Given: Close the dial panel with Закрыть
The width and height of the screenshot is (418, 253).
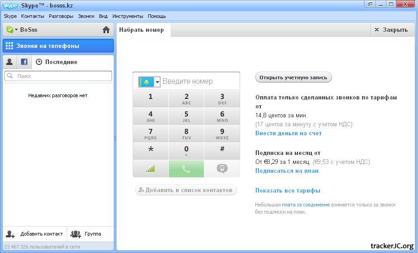Looking at the screenshot, I should (x=391, y=30).
